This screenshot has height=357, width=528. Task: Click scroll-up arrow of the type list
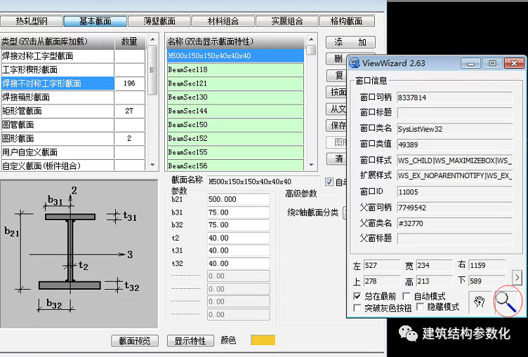pos(152,39)
